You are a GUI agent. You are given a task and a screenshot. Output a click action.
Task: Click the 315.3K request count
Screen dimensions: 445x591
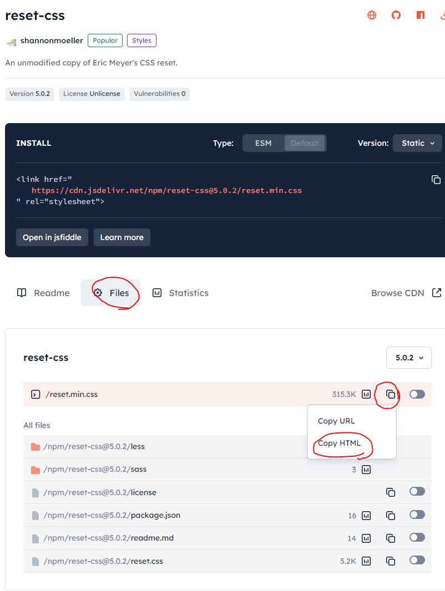(344, 395)
